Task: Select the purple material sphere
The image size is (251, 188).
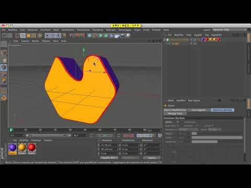Action: [x=13, y=148]
